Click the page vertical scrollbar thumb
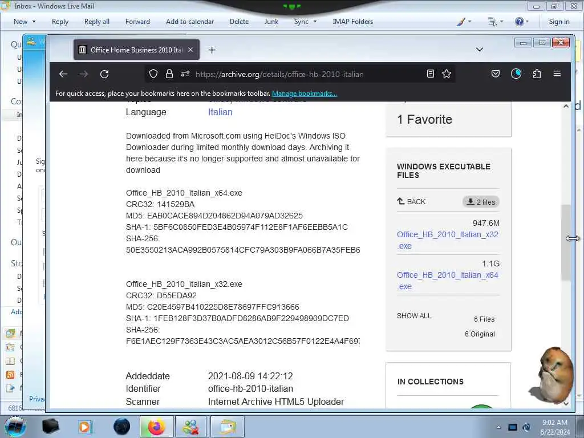 [x=566, y=242]
